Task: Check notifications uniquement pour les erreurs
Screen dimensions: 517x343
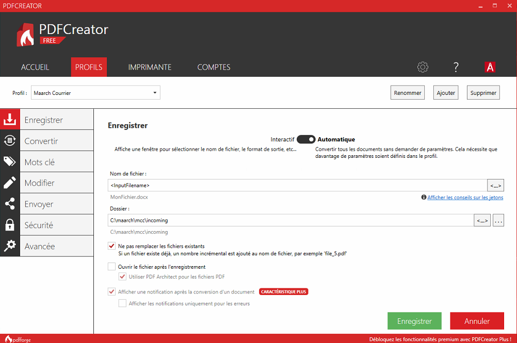Action: point(122,303)
